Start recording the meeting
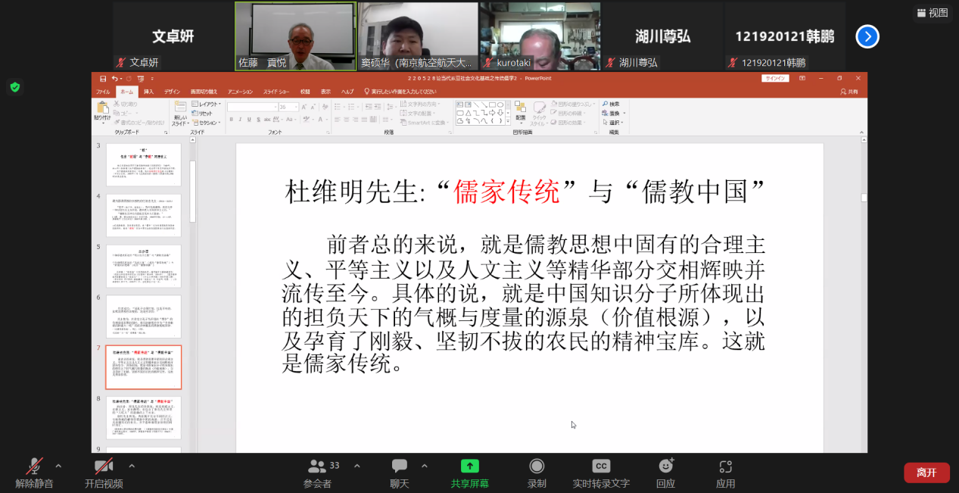 coord(537,466)
